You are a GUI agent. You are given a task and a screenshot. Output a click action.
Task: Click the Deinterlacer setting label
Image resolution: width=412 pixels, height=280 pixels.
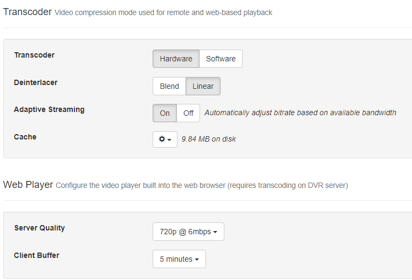(x=36, y=82)
